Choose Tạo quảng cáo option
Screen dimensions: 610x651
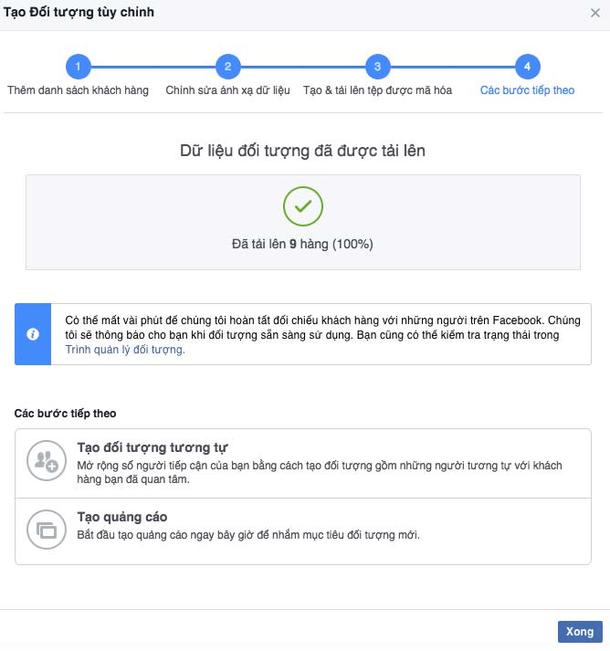point(303,531)
